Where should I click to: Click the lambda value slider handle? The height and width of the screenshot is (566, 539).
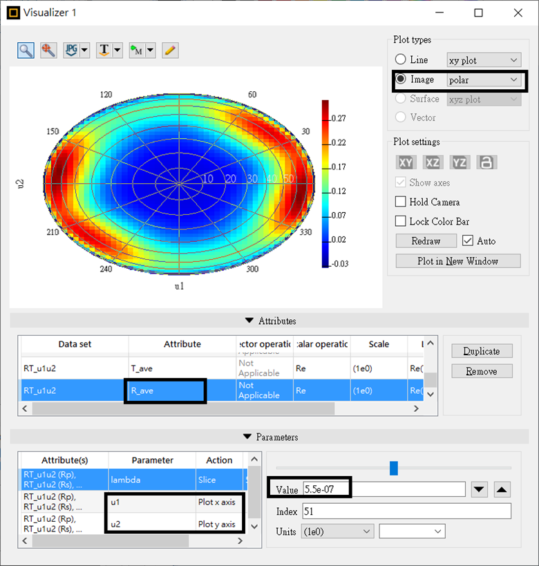tap(394, 468)
